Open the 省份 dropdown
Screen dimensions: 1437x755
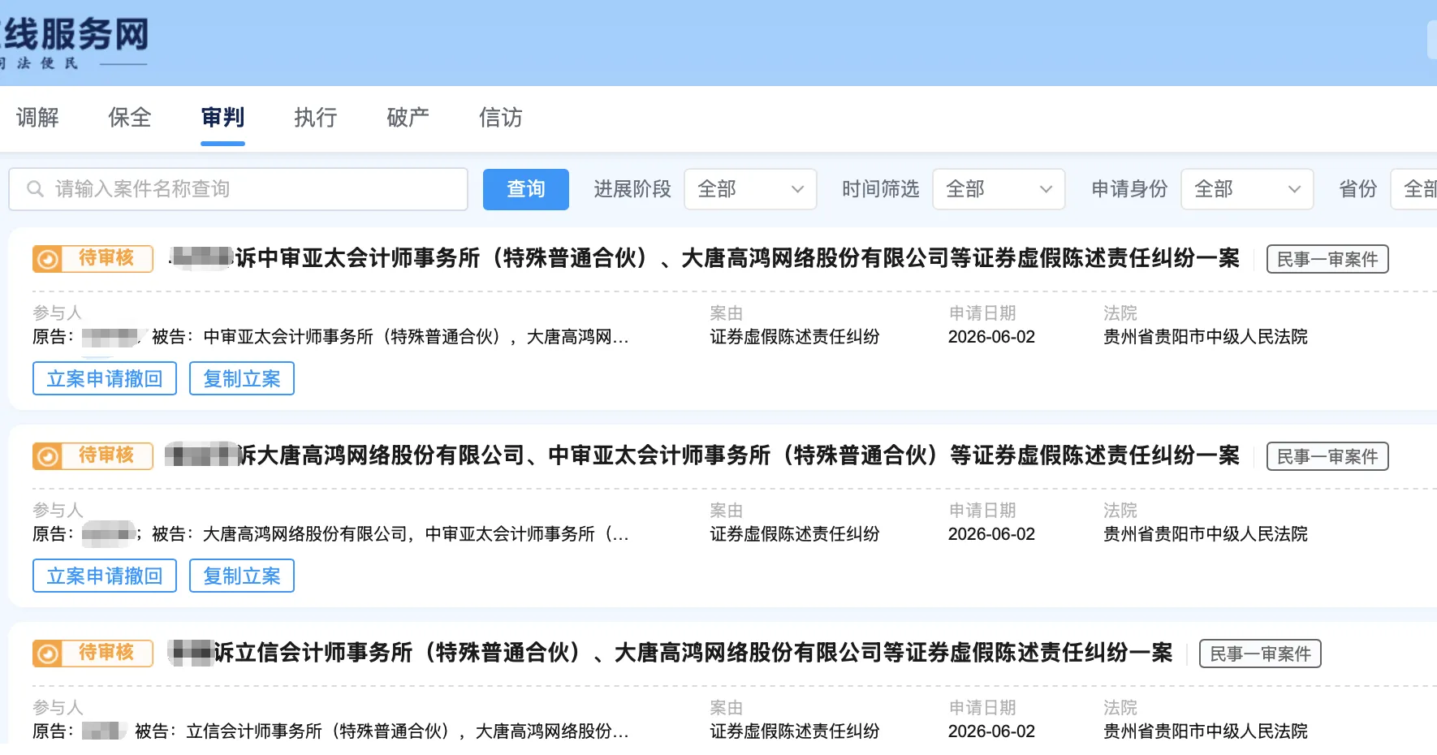[x=1413, y=189]
